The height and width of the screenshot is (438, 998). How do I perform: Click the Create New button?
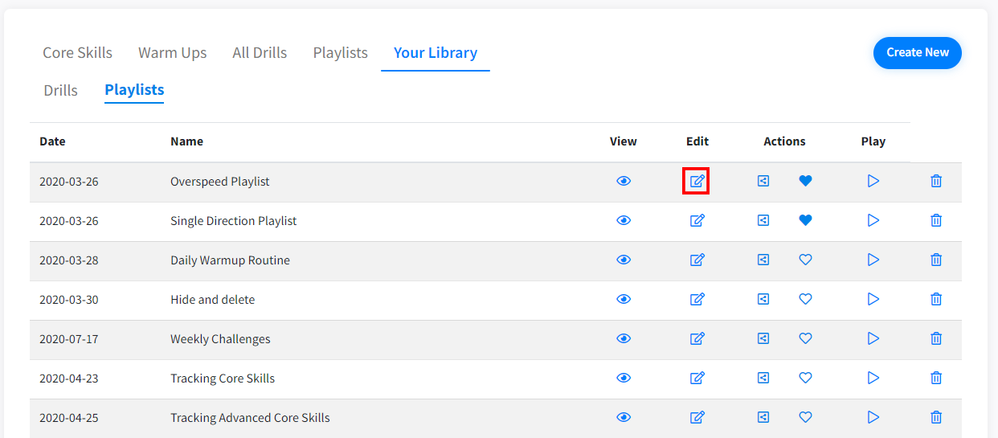(917, 52)
